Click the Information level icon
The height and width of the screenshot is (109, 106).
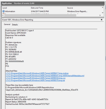(3, 11)
